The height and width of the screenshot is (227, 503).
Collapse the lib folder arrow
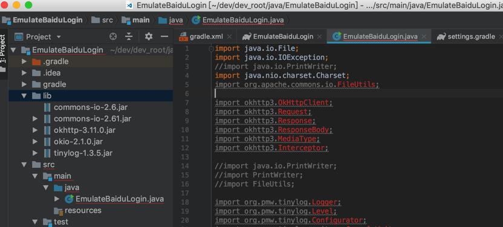click(24, 96)
